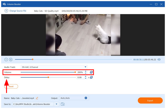
Task: Pause the video playback
Action: tap(6, 59)
